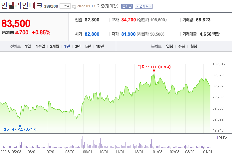Image resolution: width=232 pixels, height=161 pixels.
Task: Select the 3개월 line chart tab
Action: click(55, 47)
